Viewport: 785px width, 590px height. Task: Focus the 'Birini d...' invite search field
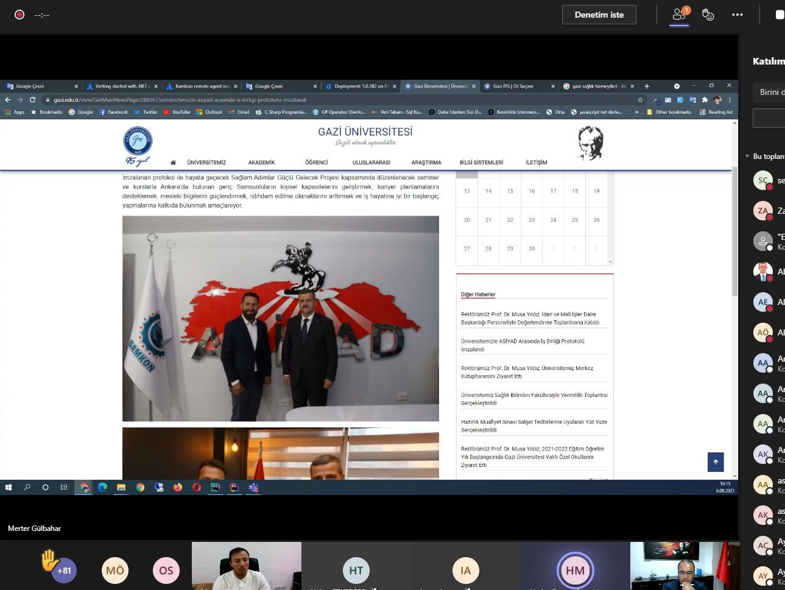pyautogui.click(x=769, y=92)
